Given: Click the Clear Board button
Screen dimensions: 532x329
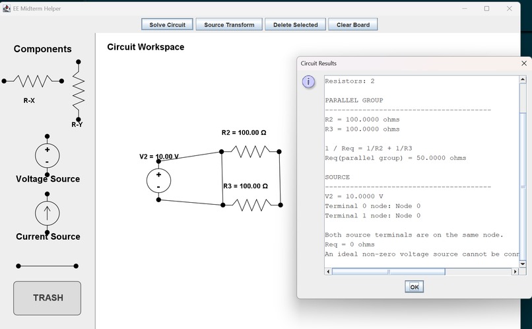Looking at the screenshot, I should (353, 24).
